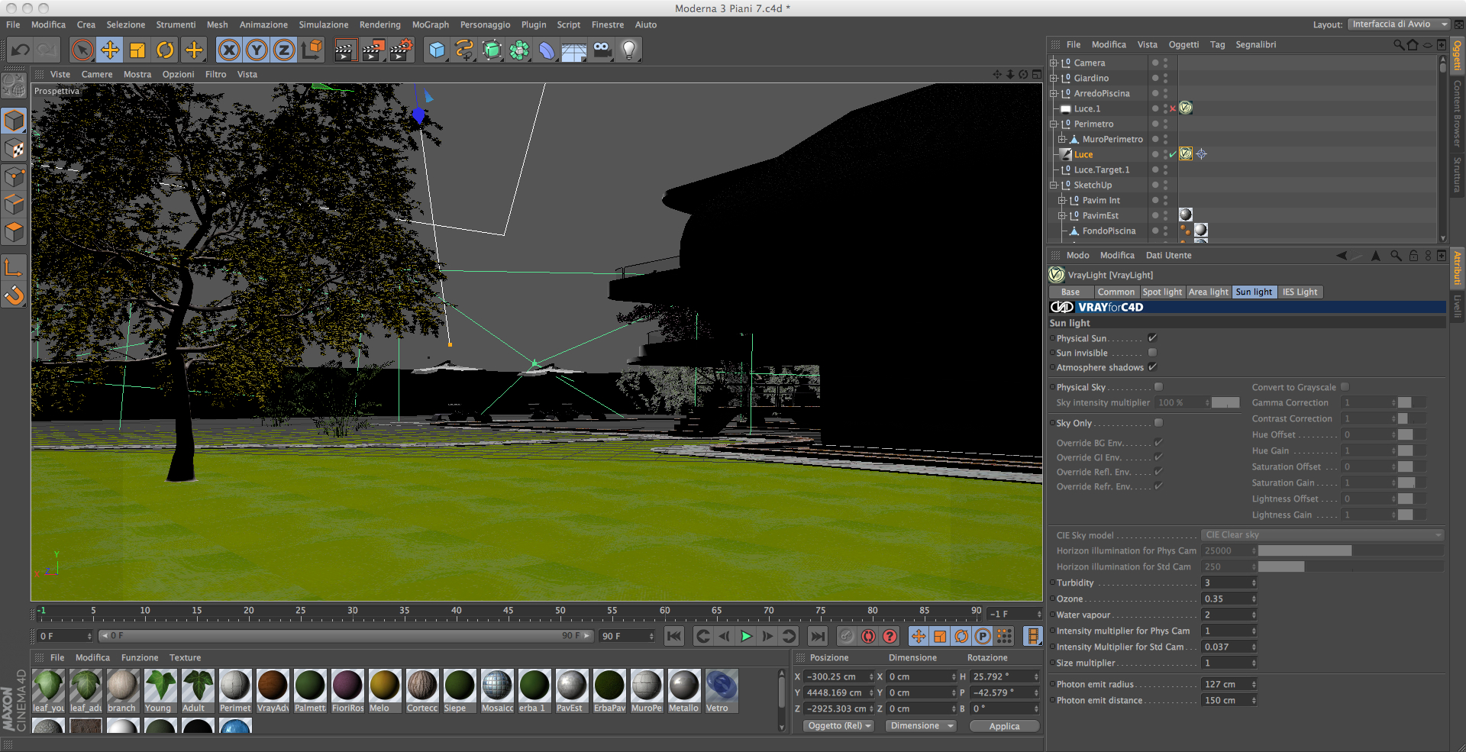Toggle visibility dot for Giardino object
Image resolution: width=1466 pixels, height=752 pixels.
[x=1155, y=78]
